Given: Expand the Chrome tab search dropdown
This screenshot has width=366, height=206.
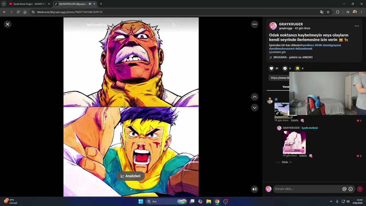Looking at the screenshot, I should [x=4, y=4].
